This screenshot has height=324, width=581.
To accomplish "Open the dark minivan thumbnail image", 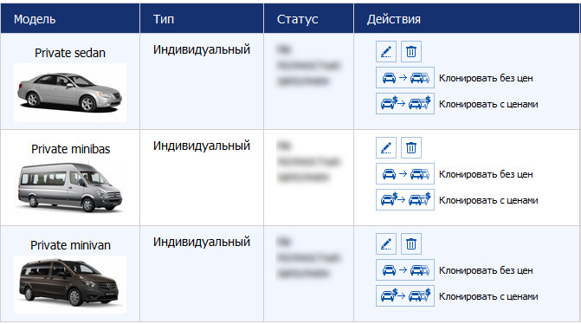I will coord(70,284).
